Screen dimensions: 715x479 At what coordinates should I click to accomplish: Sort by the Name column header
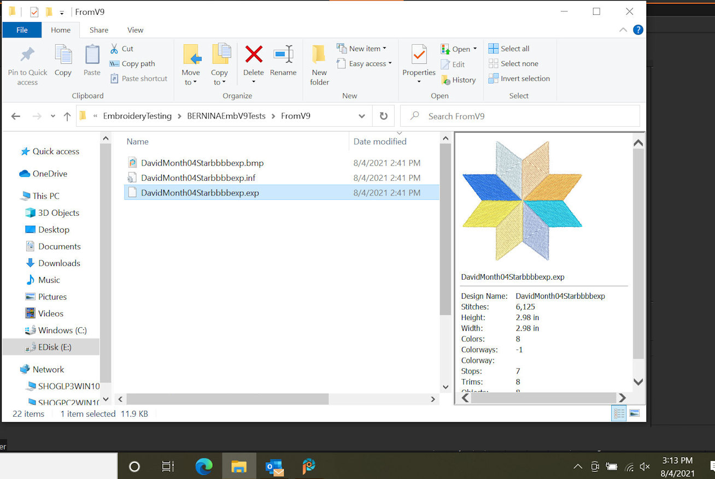point(138,141)
